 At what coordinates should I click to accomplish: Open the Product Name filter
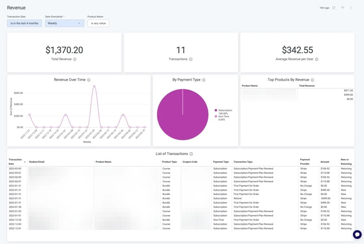(98, 23)
